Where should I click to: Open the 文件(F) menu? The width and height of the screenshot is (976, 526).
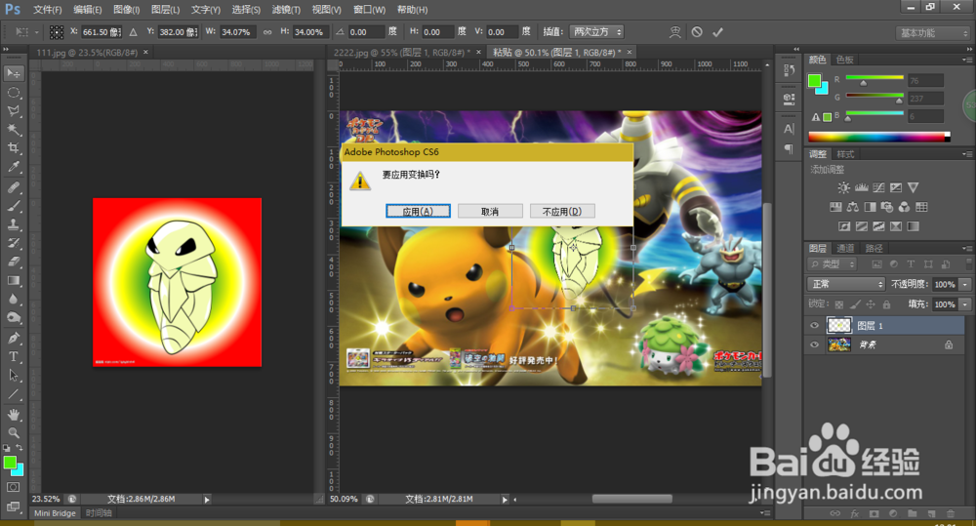click(47, 10)
